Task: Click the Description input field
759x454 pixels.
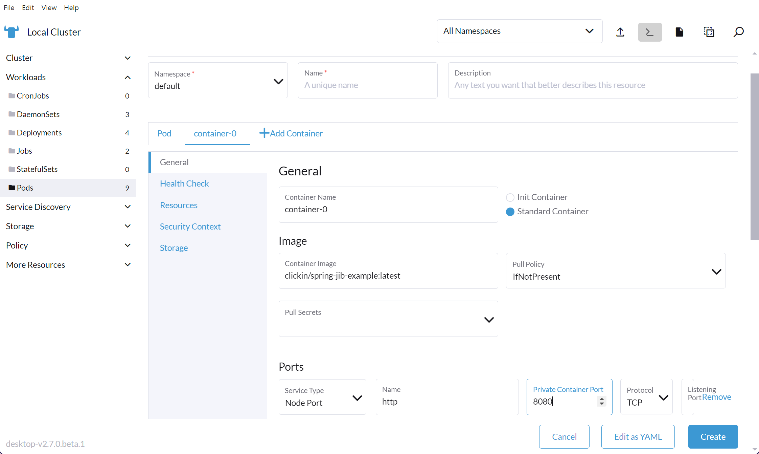Action: 593,81
